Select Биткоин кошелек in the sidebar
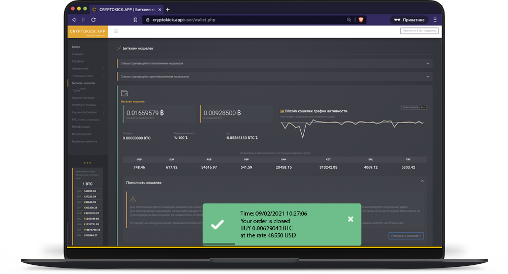 [x=84, y=83]
